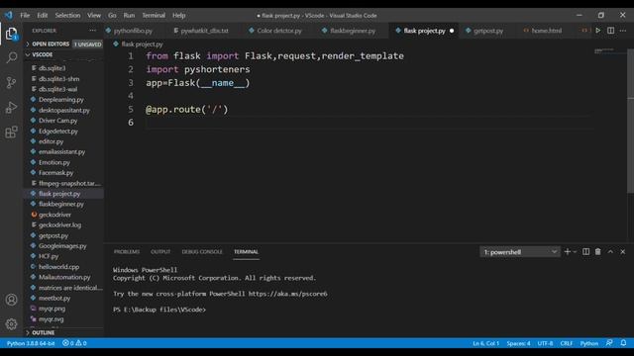
Task: Run Python file with play icon
Action: (x=598, y=31)
